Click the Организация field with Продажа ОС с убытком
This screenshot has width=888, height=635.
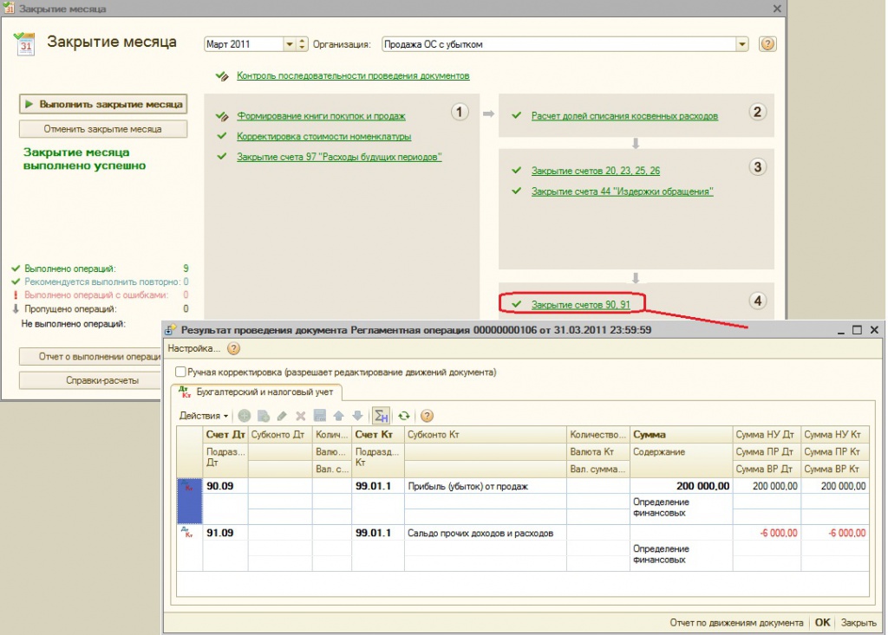point(559,44)
